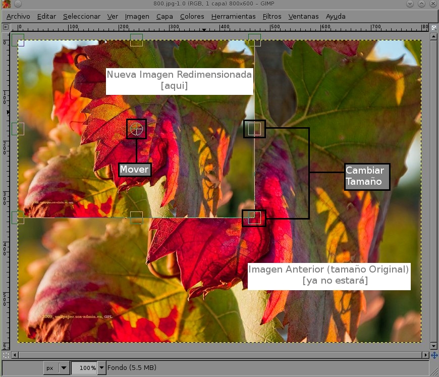
Task: Click the top-left corner scale handle
Action: (18, 40)
